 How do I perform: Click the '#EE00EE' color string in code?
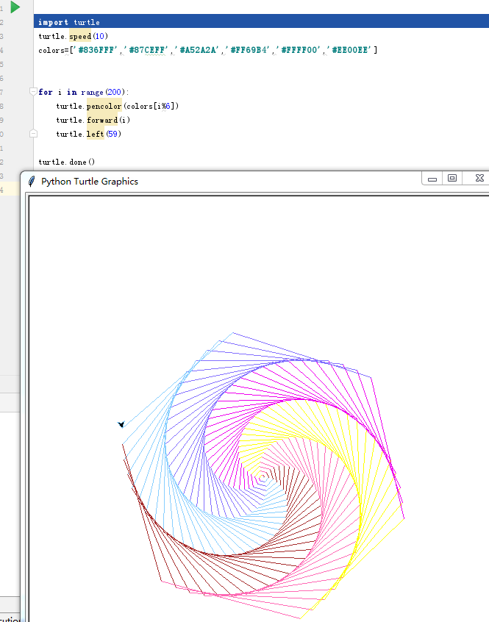pyautogui.click(x=351, y=50)
